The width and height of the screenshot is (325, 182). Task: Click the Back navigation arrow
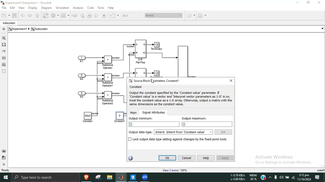23,15
